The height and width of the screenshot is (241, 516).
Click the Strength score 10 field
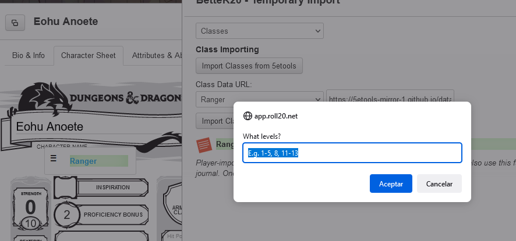pyautogui.click(x=31, y=224)
